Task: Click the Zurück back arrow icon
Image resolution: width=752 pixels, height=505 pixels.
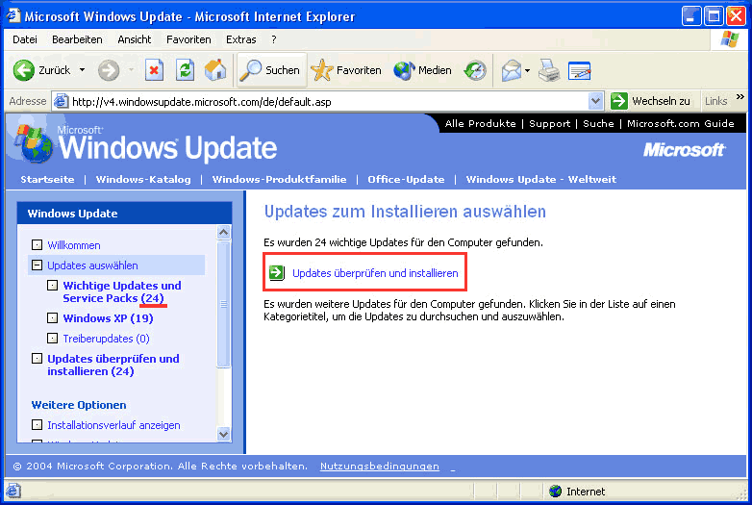Action: 23,70
